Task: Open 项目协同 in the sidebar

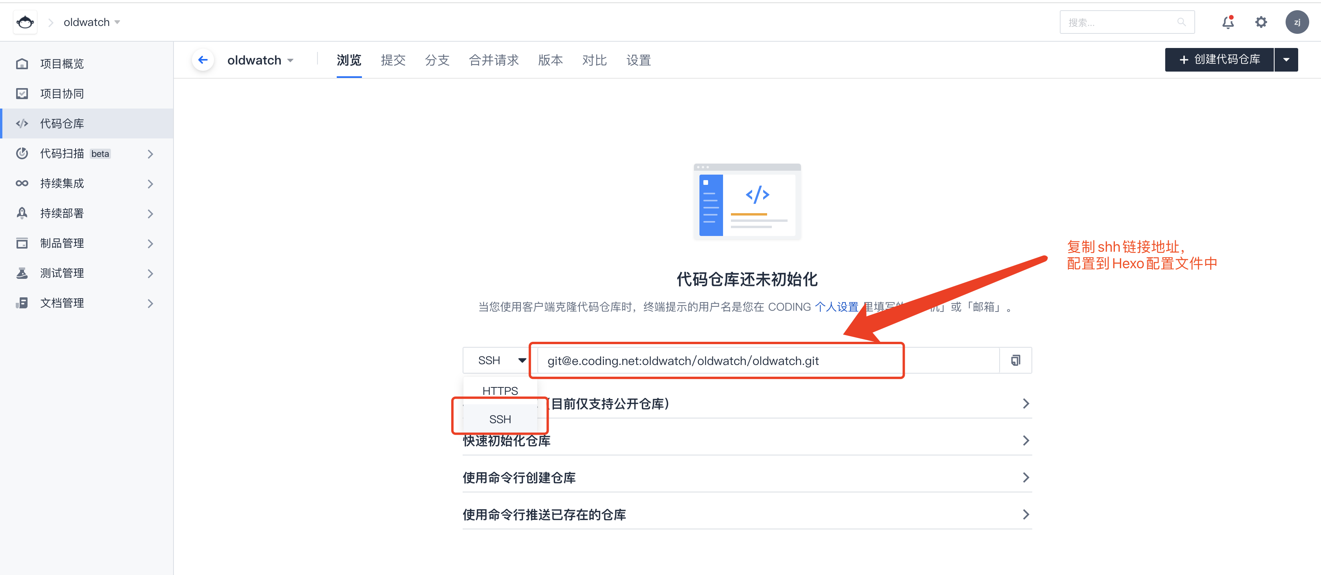Action: pos(61,93)
